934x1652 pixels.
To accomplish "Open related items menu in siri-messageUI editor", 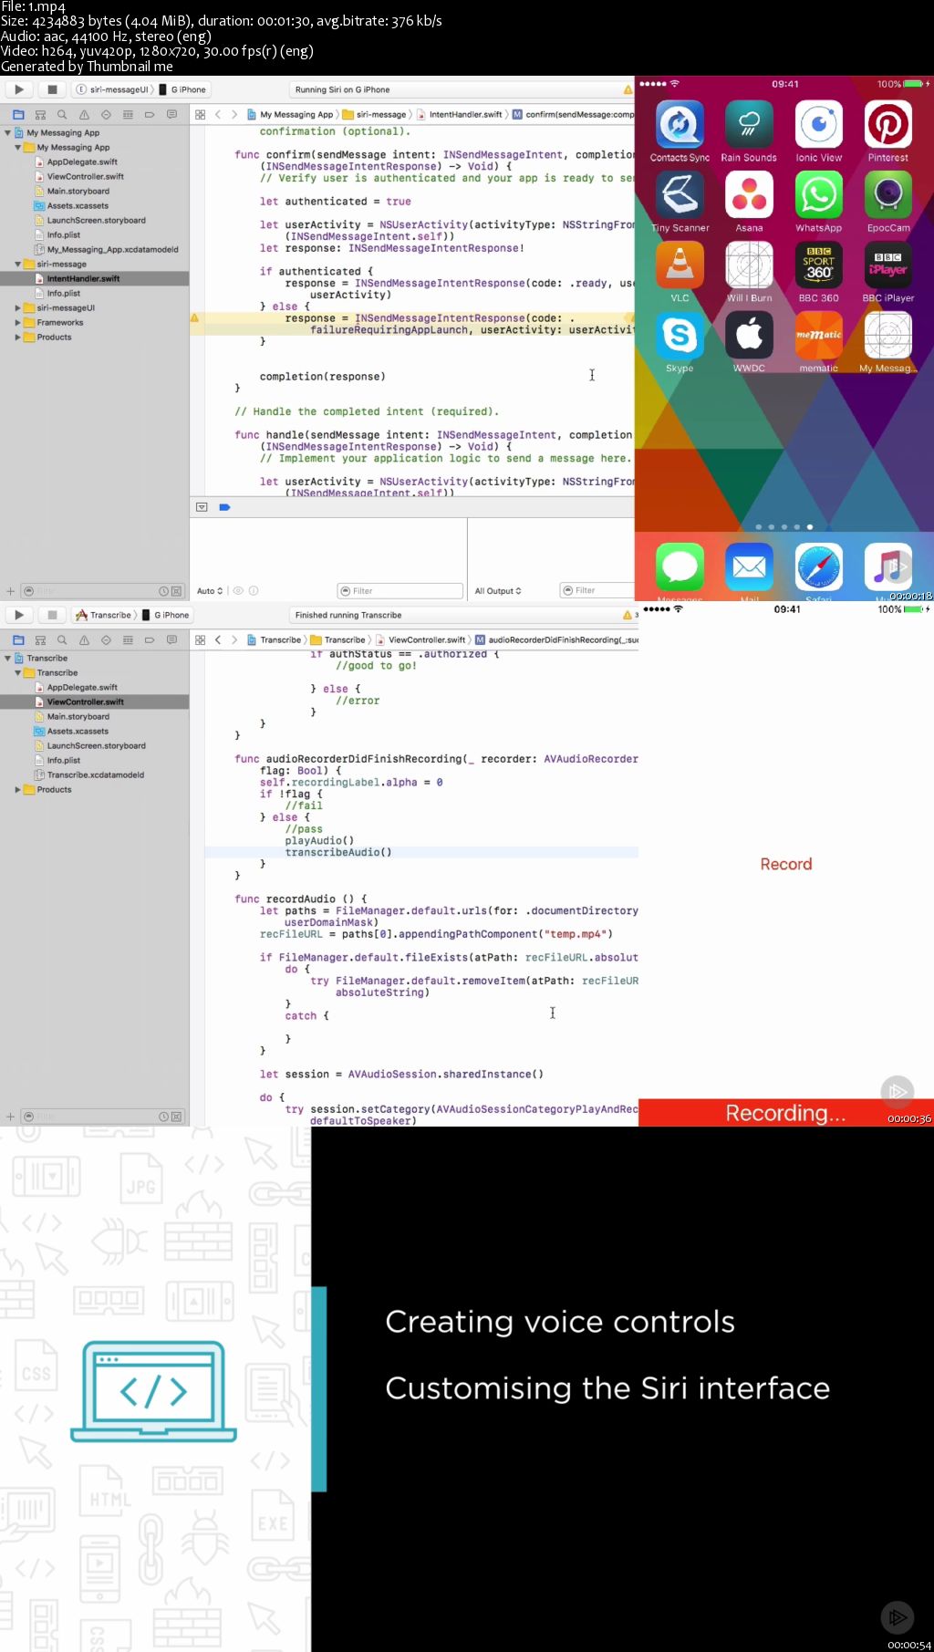I will click(x=200, y=115).
